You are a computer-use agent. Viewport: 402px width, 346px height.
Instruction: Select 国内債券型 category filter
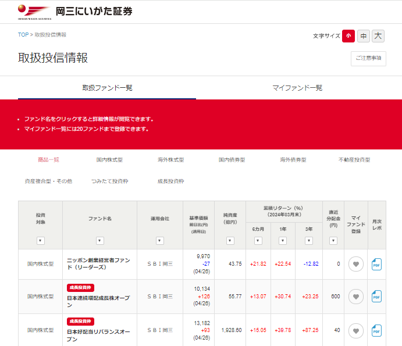232,160
